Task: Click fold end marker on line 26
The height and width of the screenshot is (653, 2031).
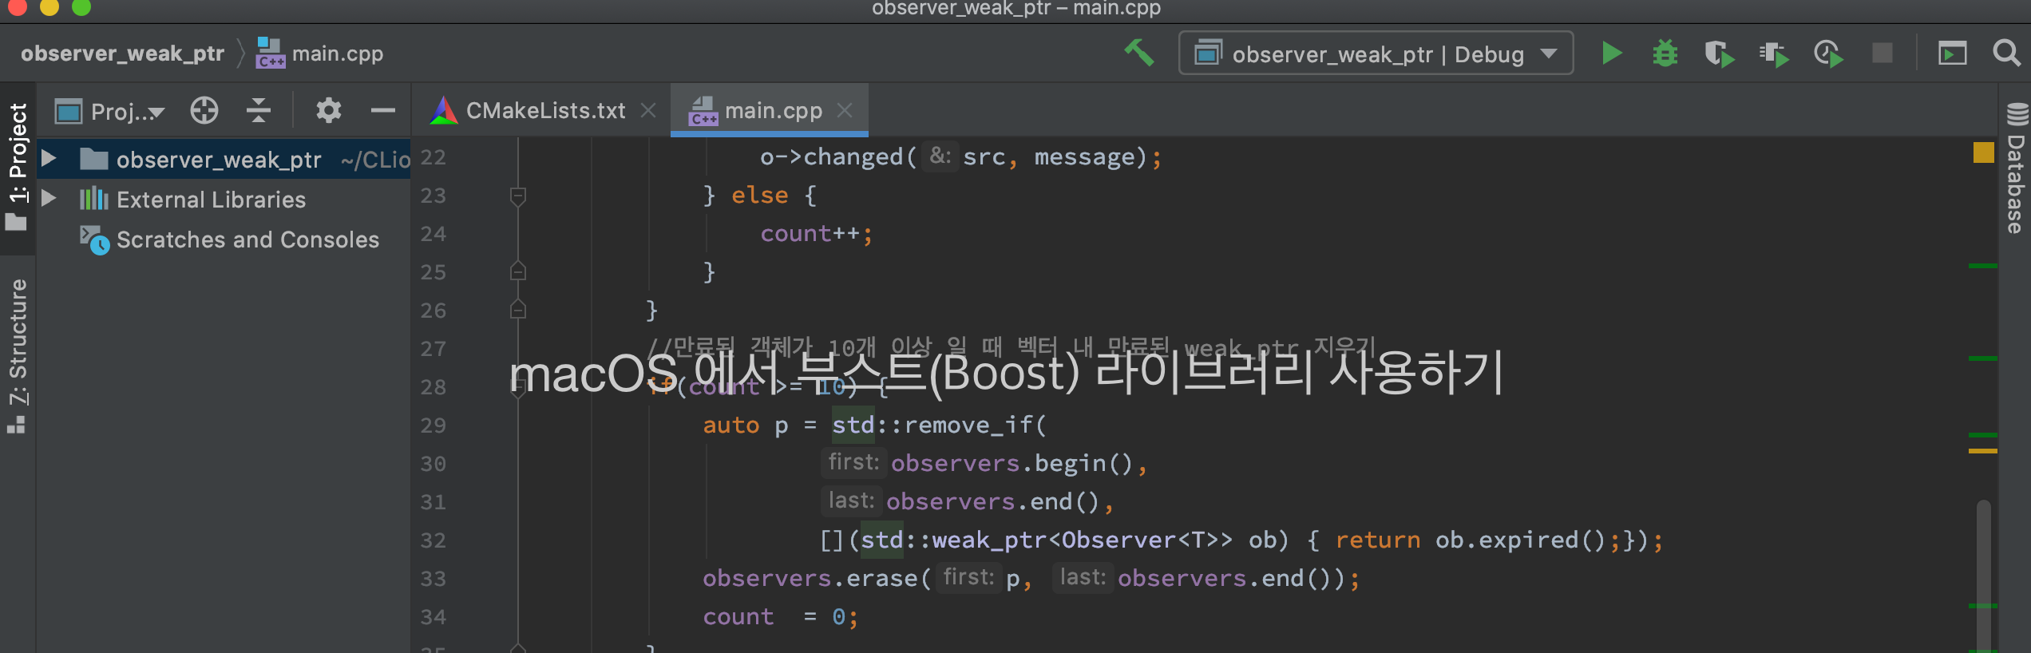Action: point(518,310)
